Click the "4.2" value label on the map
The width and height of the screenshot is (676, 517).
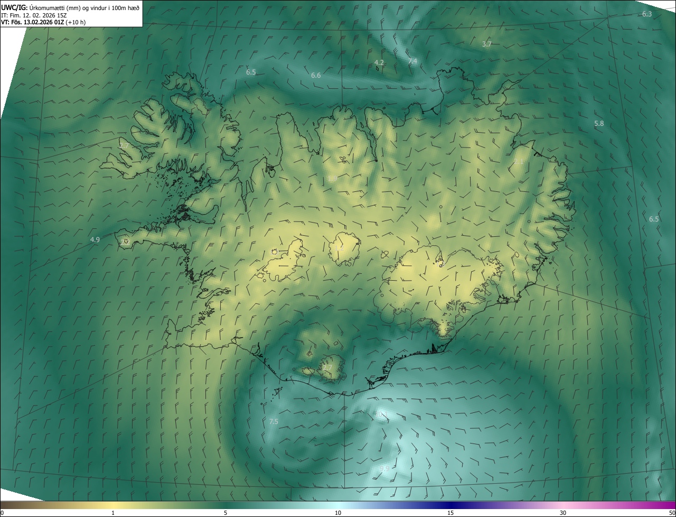379,62
